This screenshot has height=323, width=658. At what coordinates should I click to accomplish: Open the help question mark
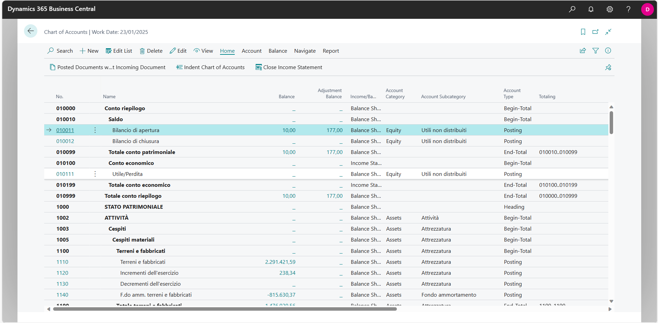628,9
